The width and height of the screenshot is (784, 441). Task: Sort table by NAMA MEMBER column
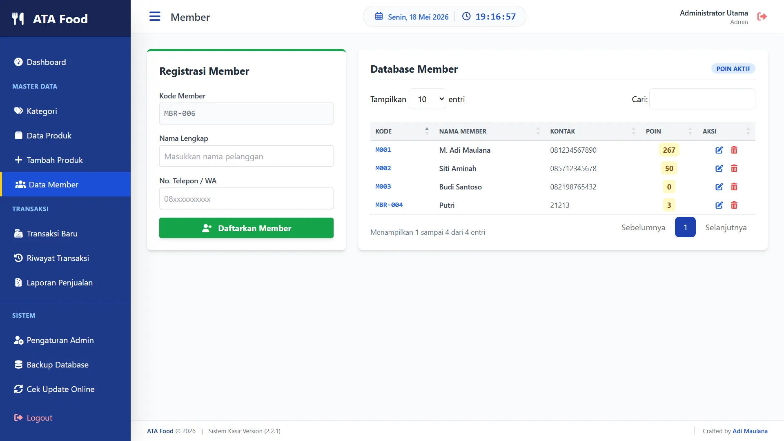pos(490,131)
